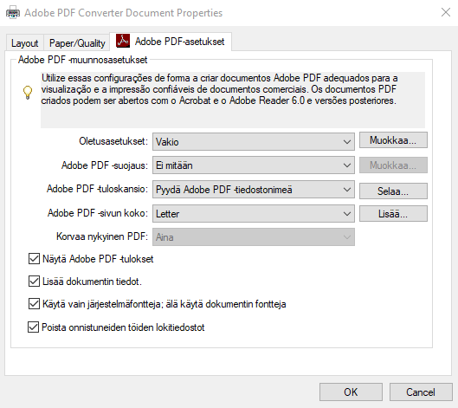Open the Oletusasetukset dropdown showing Vakio
Screen dimensions: 458x408
[254, 142]
